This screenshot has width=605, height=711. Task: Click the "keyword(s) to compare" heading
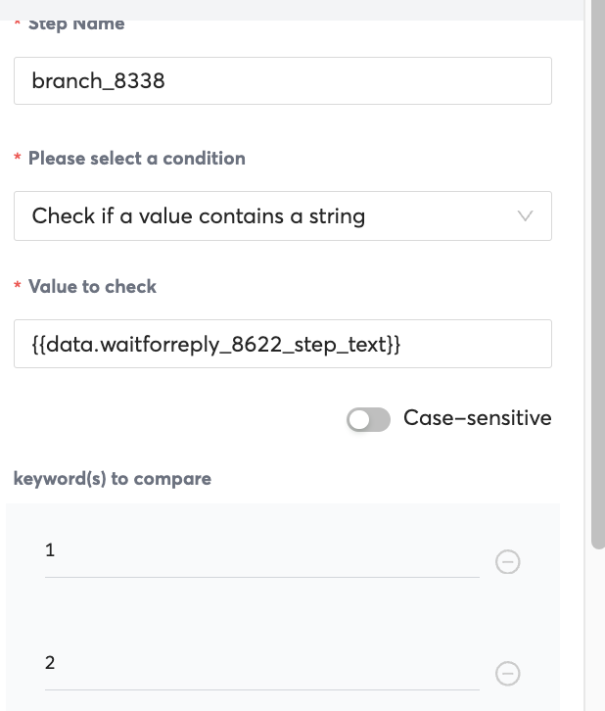(x=113, y=479)
